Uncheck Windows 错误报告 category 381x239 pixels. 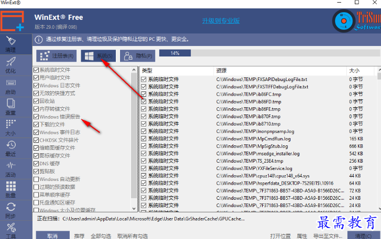pos(36,117)
